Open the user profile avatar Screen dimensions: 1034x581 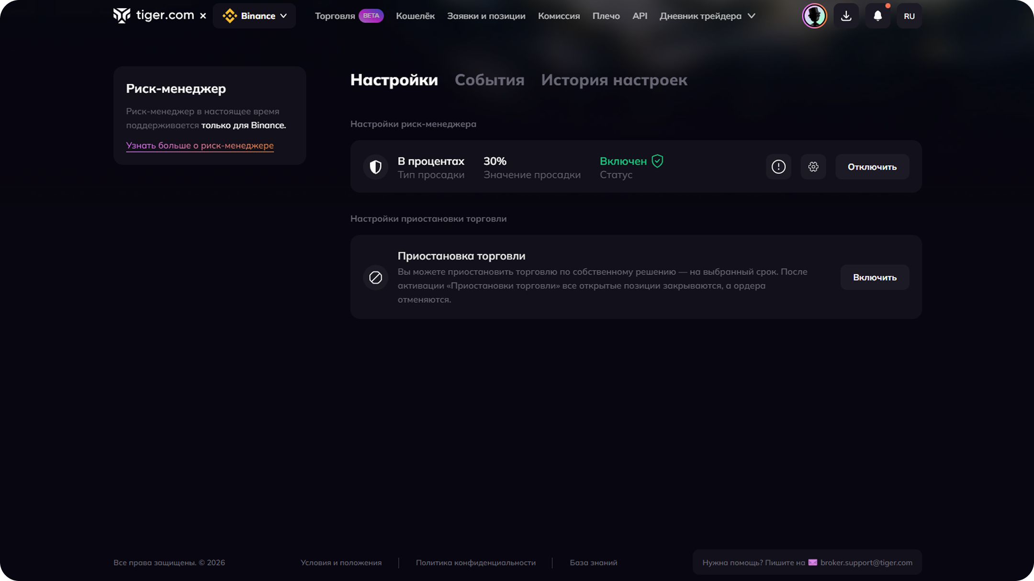coord(814,16)
